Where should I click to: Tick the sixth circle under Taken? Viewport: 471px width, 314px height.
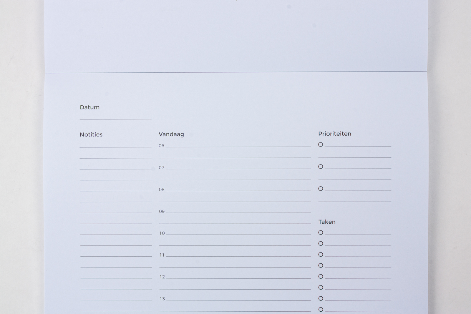coord(321,288)
